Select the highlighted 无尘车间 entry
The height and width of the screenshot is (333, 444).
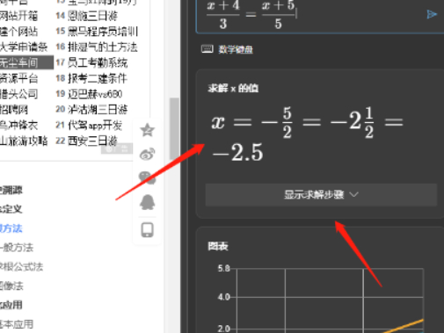pyautogui.click(x=26, y=62)
